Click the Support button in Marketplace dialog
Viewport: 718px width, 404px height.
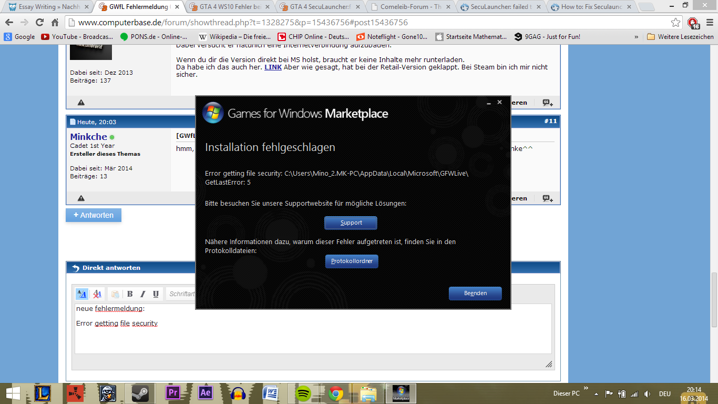click(351, 223)
